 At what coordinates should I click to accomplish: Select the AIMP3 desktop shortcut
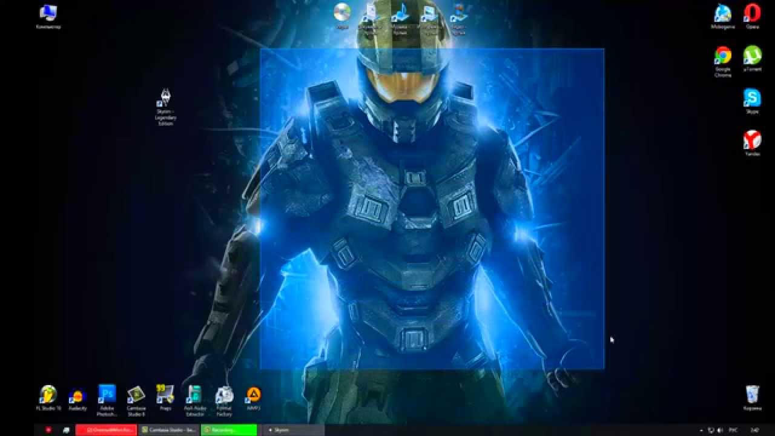[253, 398]
